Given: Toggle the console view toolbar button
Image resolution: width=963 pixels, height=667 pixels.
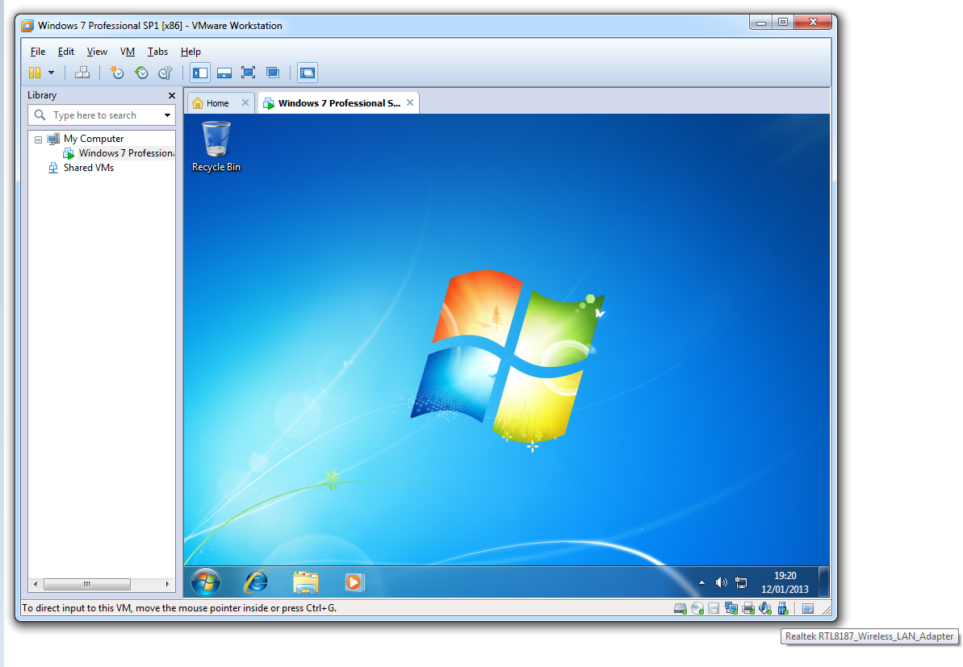Looking at the screenshot, I should click(308, 73).
